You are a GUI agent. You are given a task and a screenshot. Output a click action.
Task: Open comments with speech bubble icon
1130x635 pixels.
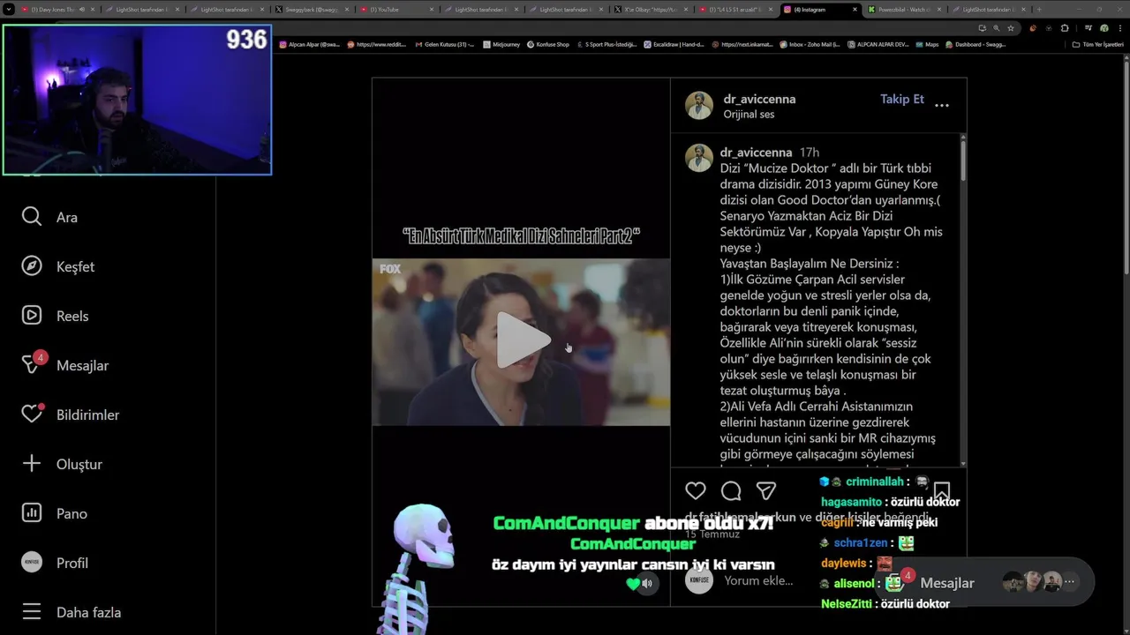coord(731,491)
